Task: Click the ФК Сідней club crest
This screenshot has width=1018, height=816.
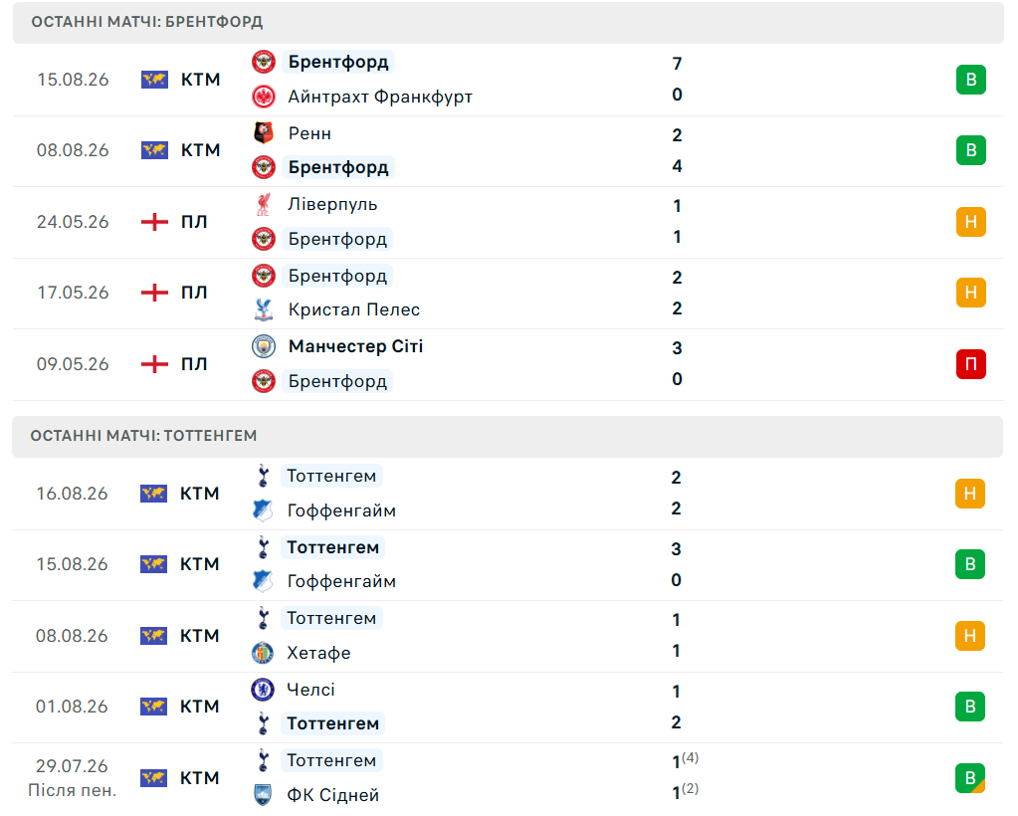Action: 263,794
